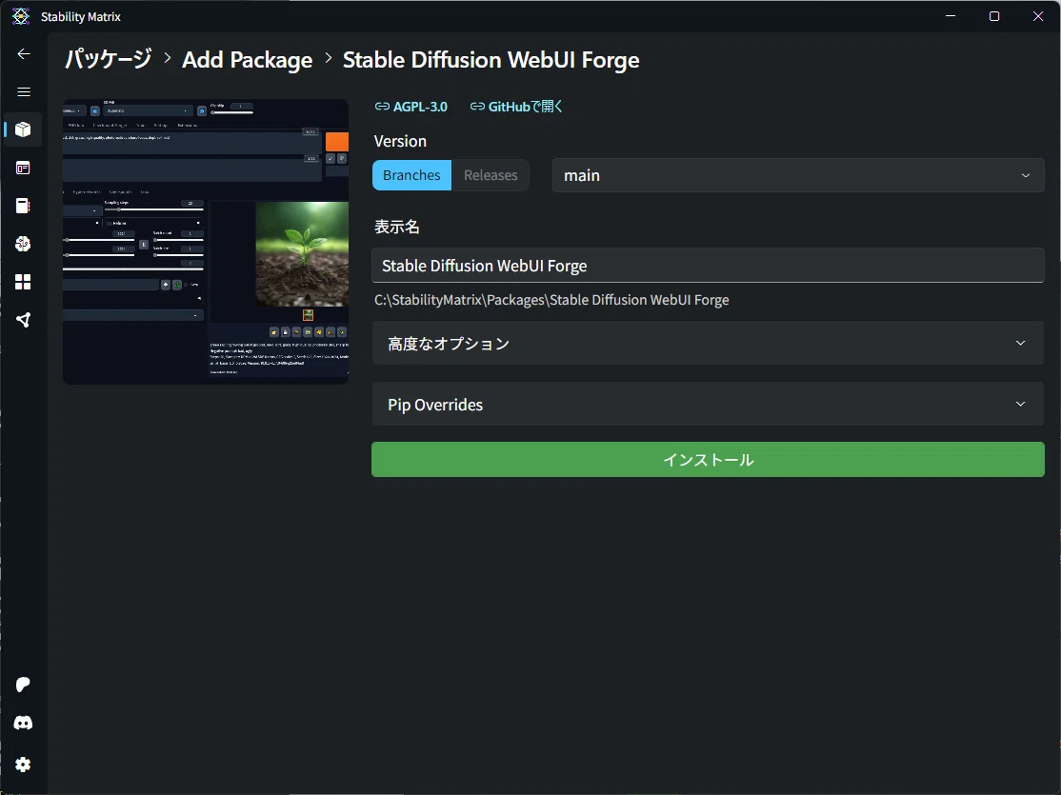1061x795 pixels.
Task: Open the Patreon icon in sidebar
Action: [x=23, y=685]
